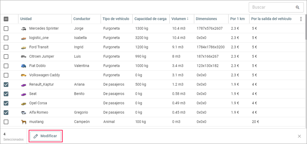Uncheck the Opel Corsa row checkbox

pyautogui.click(x=6, y=103)
